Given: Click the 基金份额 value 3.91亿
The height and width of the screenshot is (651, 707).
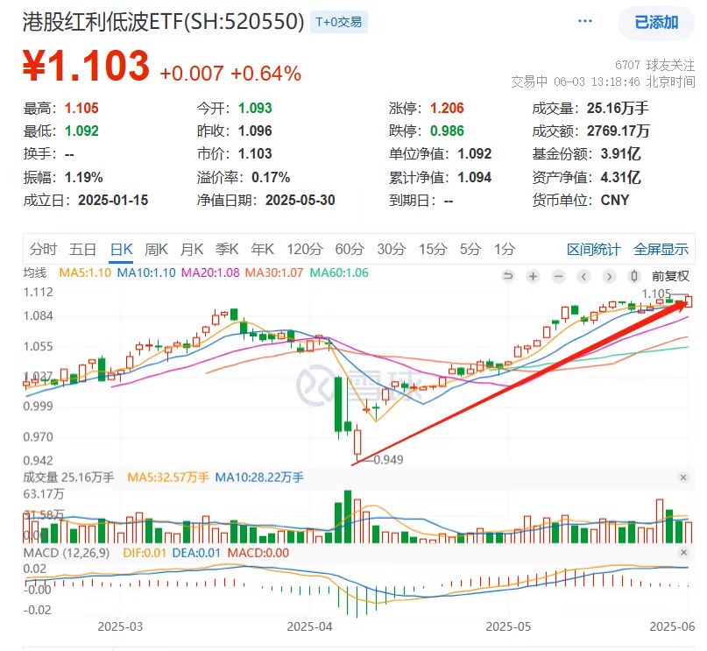Looking at the screenshot, I should click(x=620, y=154).
